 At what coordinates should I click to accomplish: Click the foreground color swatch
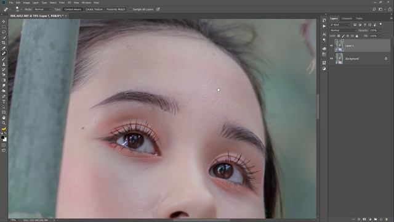2,138
